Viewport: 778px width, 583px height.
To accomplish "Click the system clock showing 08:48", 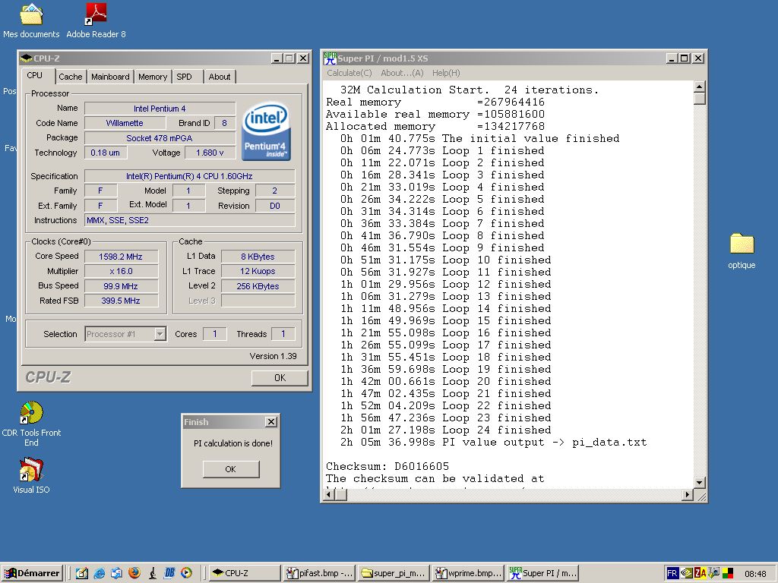I will [x=755, y=574].
